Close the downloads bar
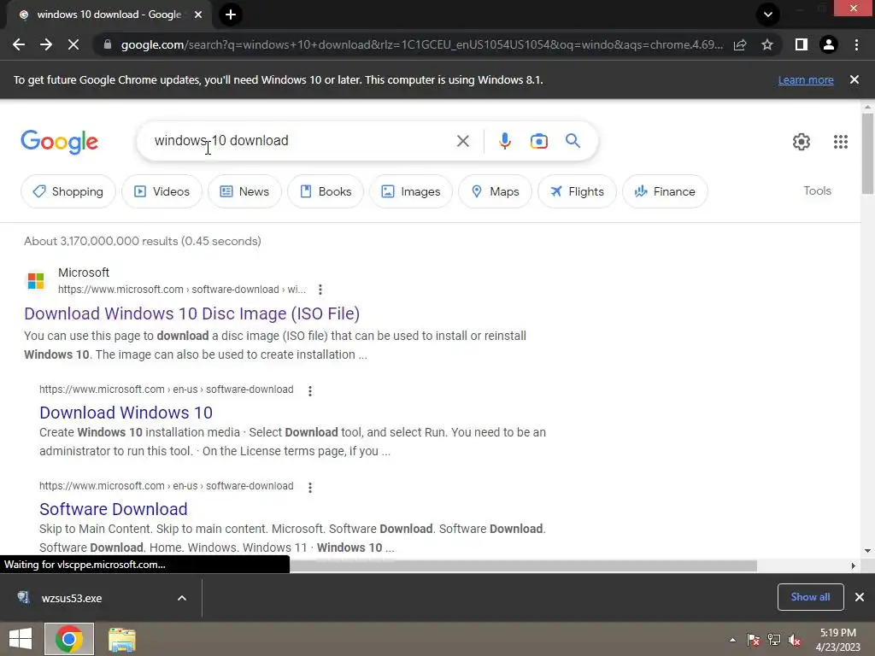This screenshot has width=875, height=656. (x=860, y=597)
